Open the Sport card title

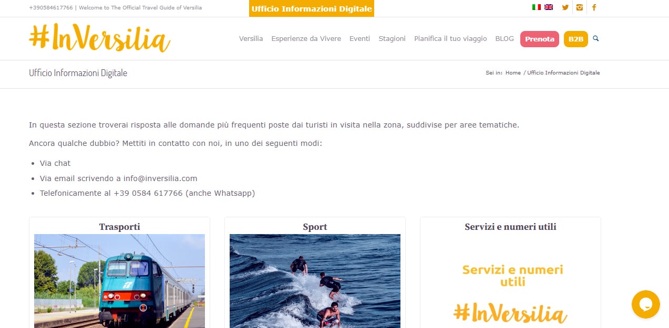pyautogui.click(x=315, y=227)
